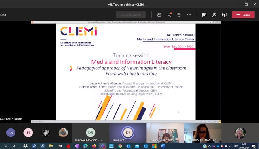Open Dropbox from the taskbar

(25, 146)
